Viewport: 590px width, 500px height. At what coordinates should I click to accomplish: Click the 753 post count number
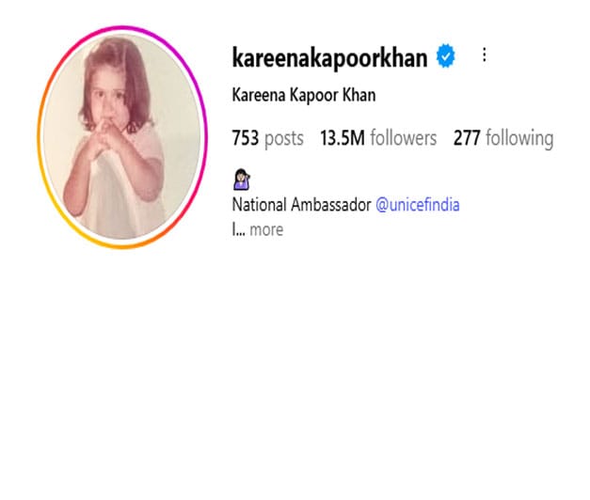(x=246, y=137)
